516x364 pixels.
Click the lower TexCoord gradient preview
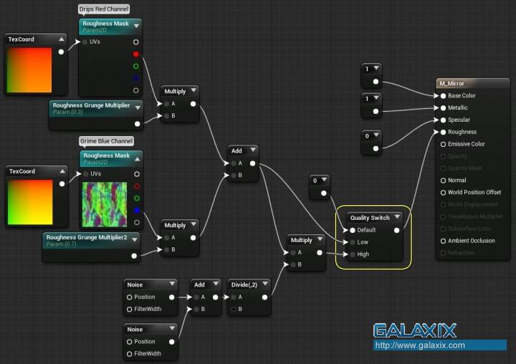29,202
